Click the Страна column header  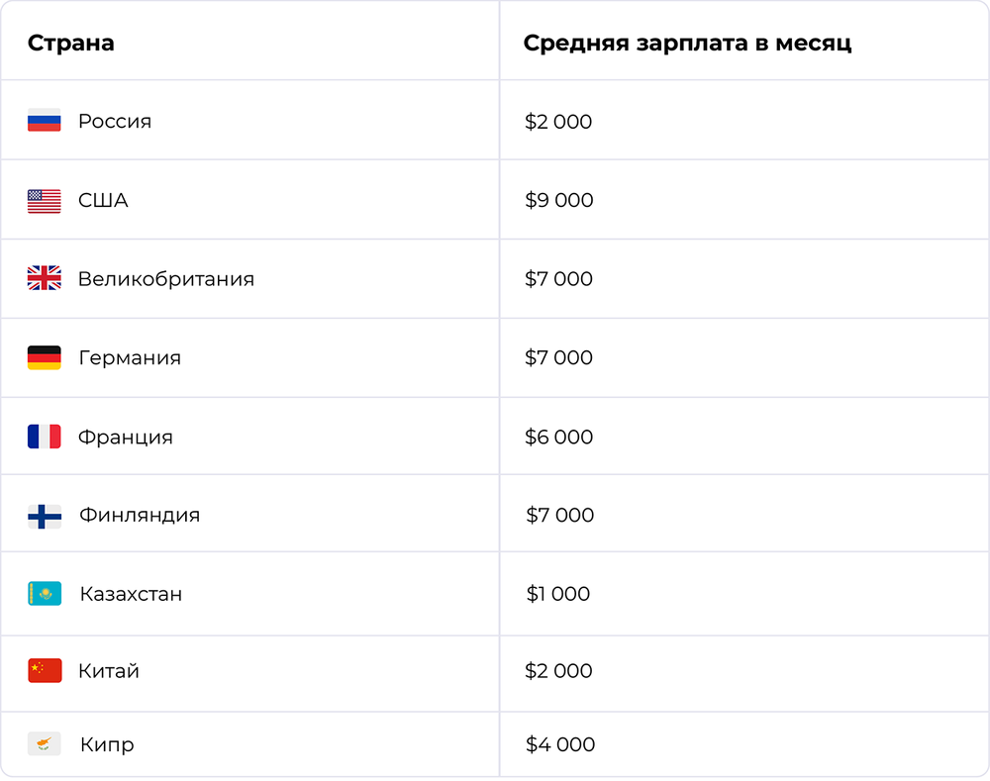pos(70,44)
